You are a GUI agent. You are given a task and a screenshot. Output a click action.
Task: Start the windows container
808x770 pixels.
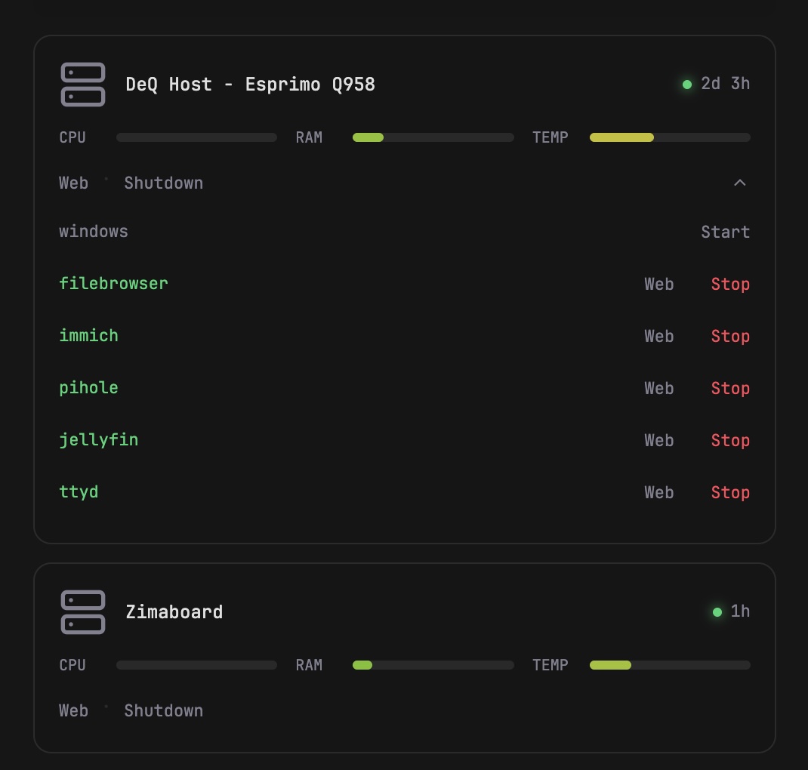click(x=725, y=232)
